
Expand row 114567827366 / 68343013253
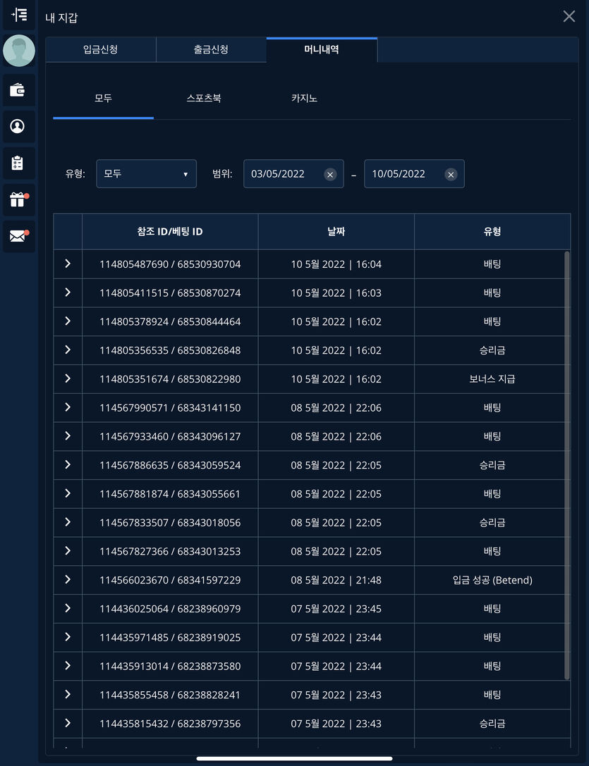point(68,551)
